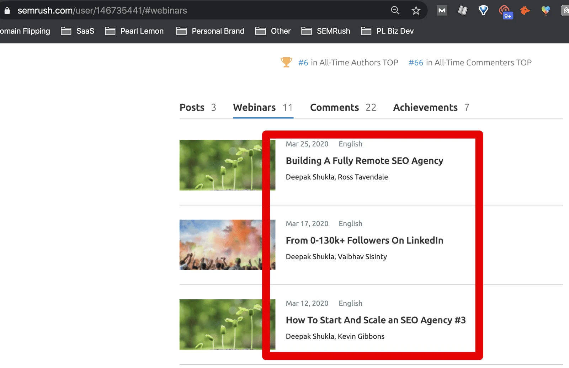Click the 'Mar 12, 2020' date
This screenshot has width=569, height=368.
click(307, 303)
